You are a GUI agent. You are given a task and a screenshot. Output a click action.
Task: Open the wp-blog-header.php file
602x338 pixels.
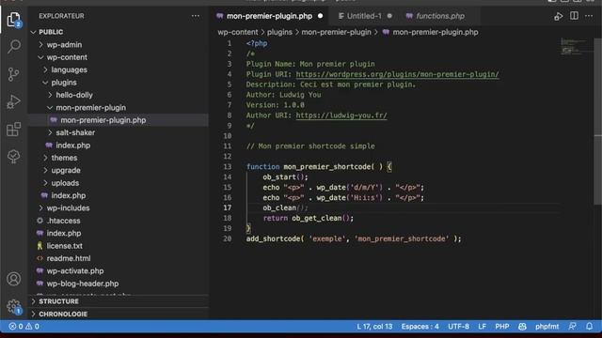point(83,284)
